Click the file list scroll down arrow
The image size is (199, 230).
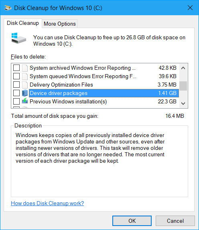(183, 103)
